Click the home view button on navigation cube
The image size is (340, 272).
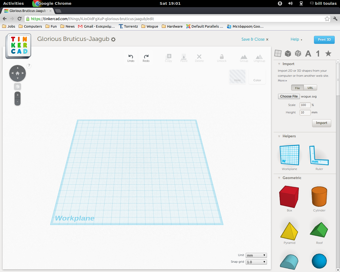click(x=18, y=73)
